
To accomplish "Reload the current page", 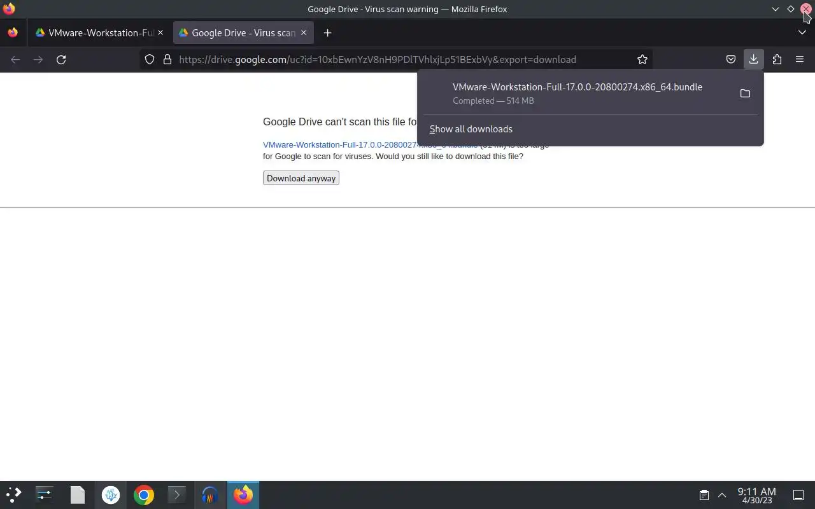I will coord(61,59).
